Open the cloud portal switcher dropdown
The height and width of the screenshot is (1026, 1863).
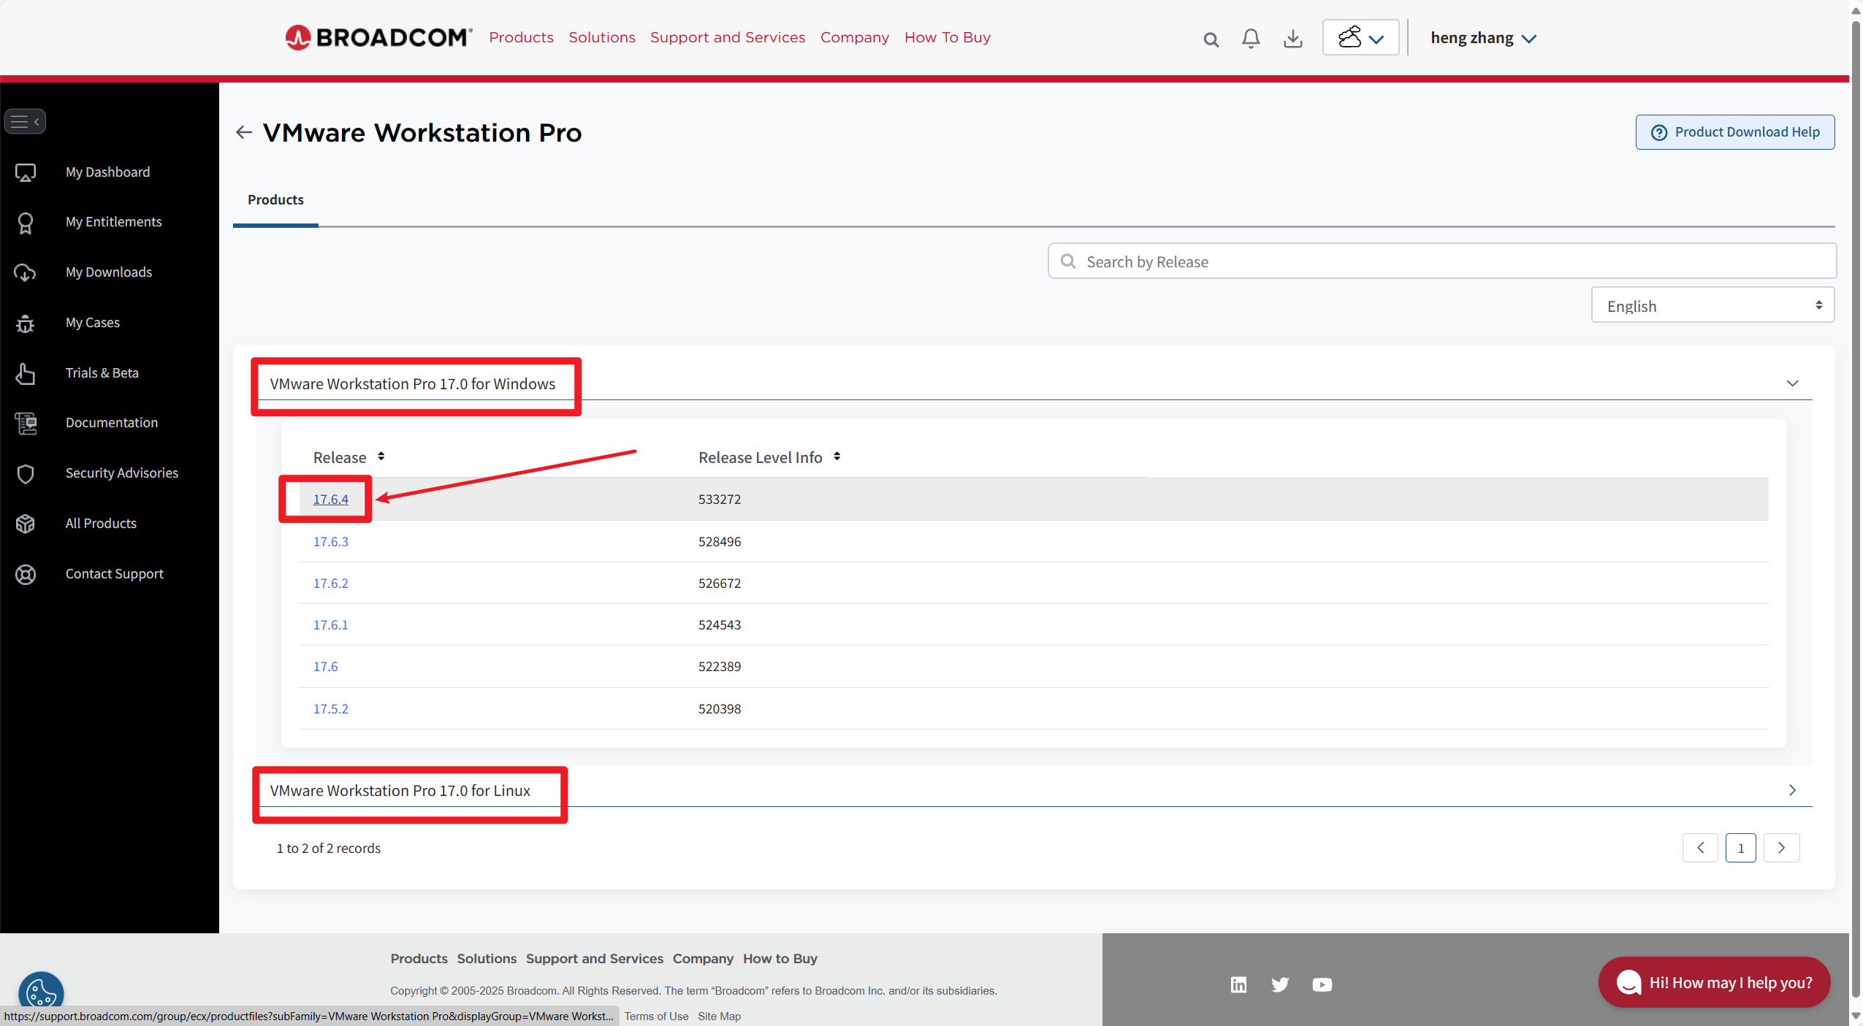pyautogui.click(x=1360, y=37)
